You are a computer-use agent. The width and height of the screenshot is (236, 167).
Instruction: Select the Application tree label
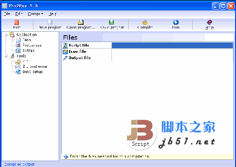pos(27,35)
